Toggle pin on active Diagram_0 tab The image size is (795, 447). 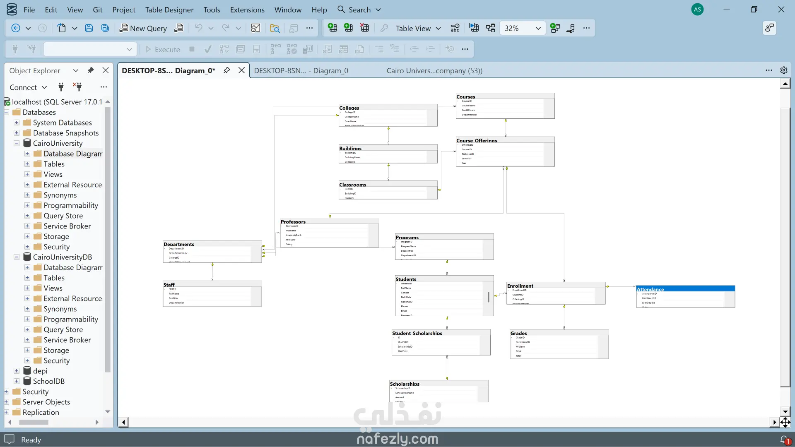(x=226, y=70)
